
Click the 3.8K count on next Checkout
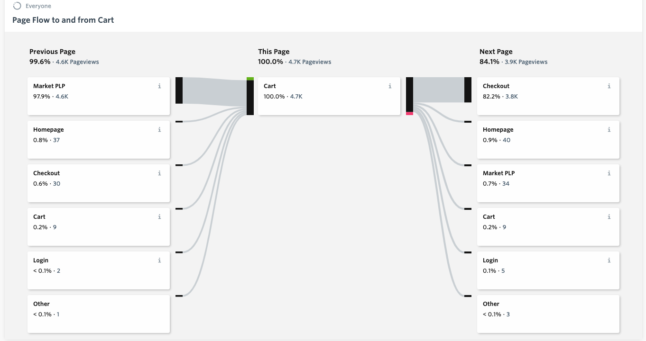pyautogui.click(x=512, y=97)
